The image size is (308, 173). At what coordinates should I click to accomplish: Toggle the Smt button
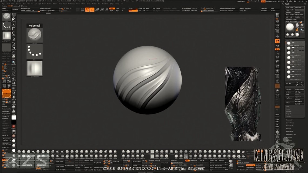tap(133, 11)
